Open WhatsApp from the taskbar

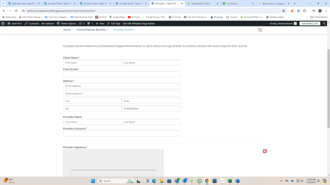(x=200, y=181)
